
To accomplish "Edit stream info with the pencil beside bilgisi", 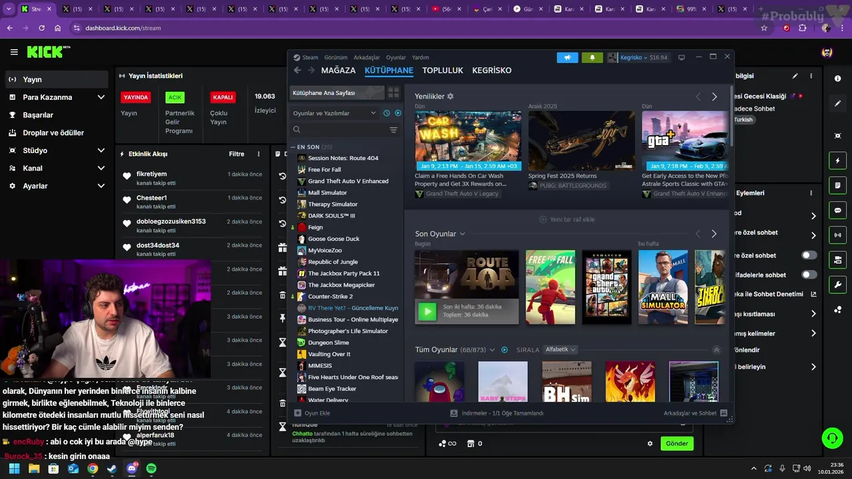I will [x=795, y=76].
